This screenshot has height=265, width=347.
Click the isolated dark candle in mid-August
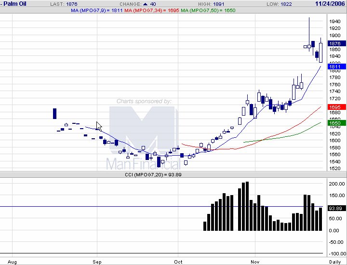[x=54, y=114]
